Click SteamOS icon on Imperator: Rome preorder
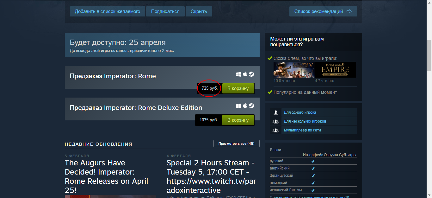Screen dimensions: 432x198 click(x=251, y=74)
